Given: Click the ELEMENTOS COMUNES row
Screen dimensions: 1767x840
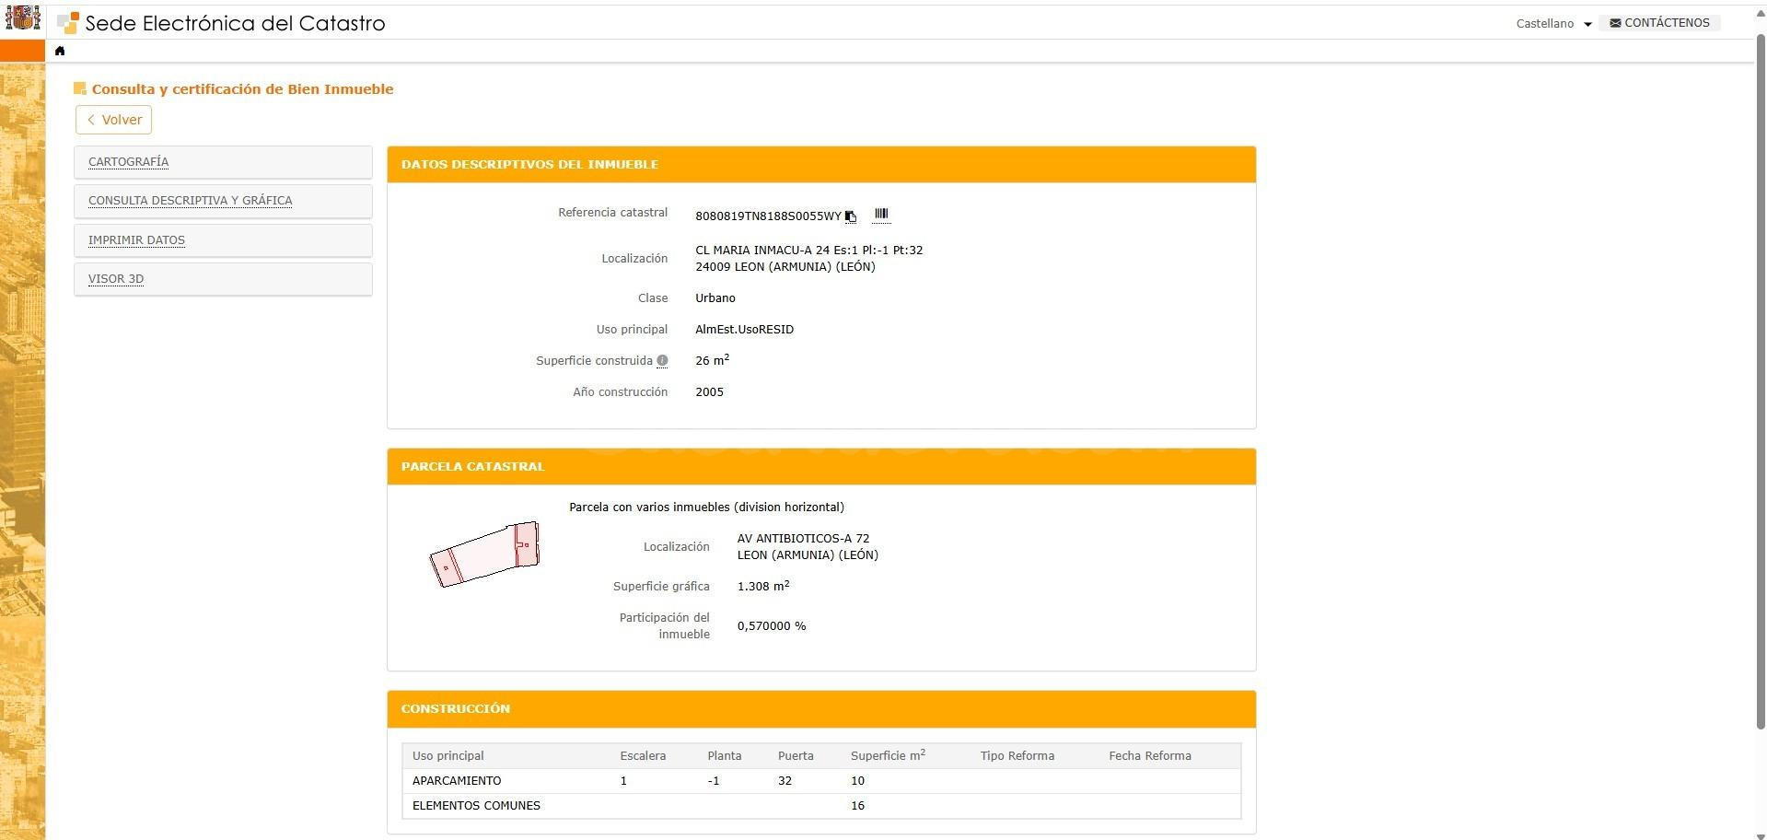Looking at the screenshot, I should pos(821,806).
